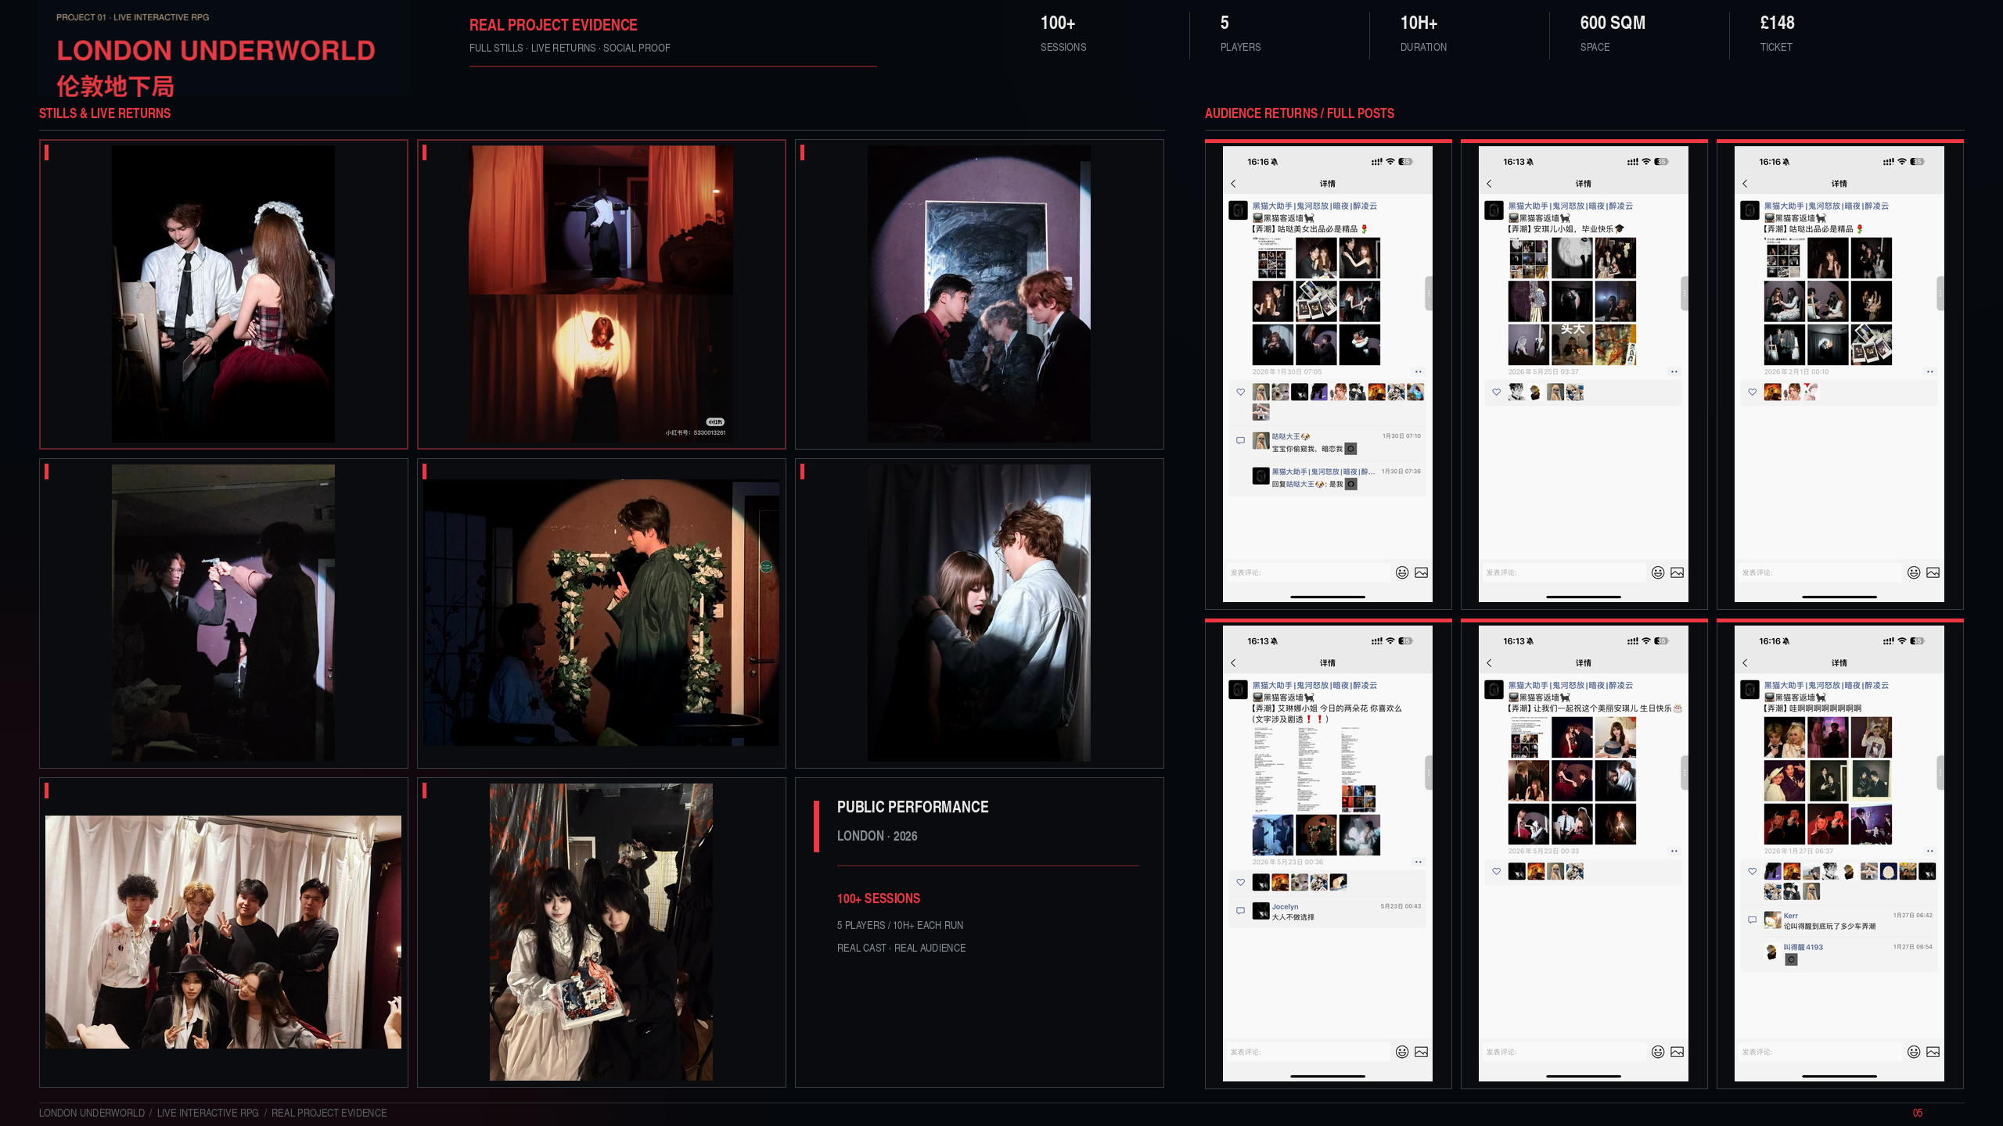This screenshot has width=2003, height=1126.
Task: Open the still of two women holding a cake
Action: [601, 932]
